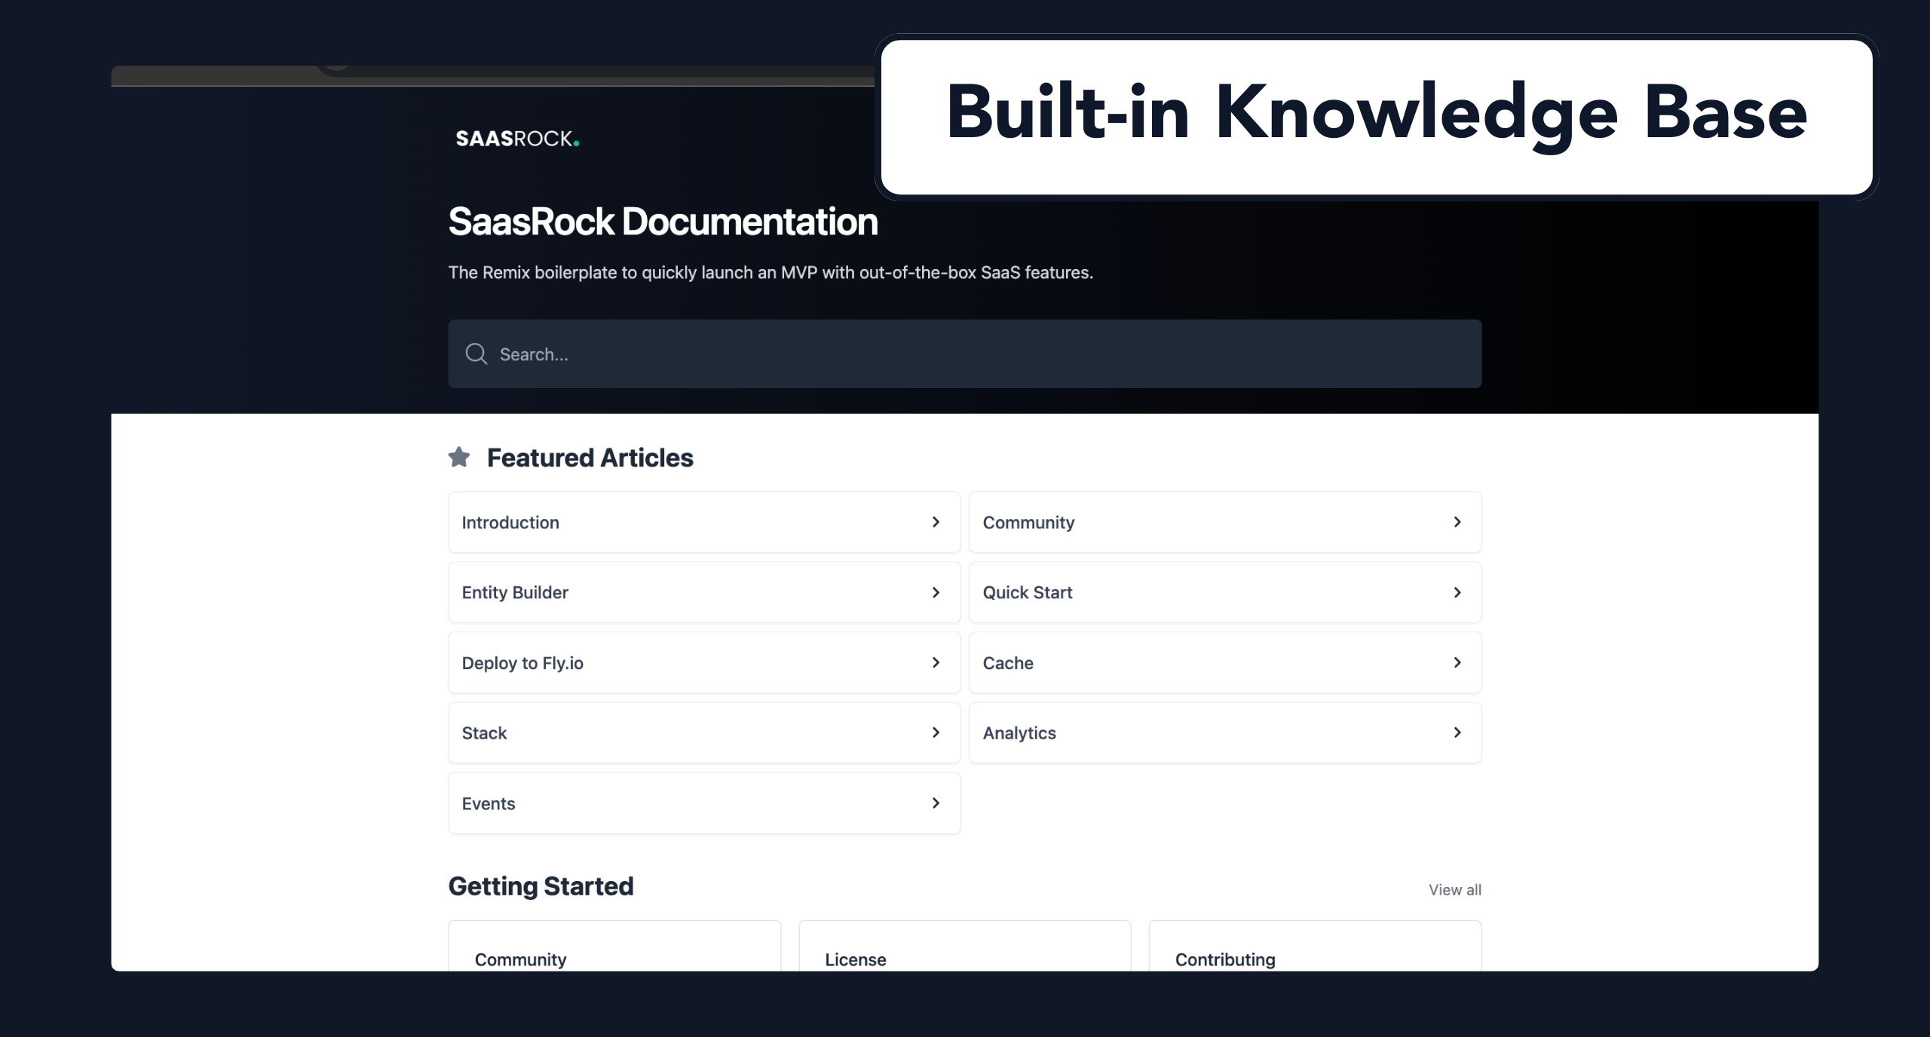Click the Entity Builder row arrow

pyautogui.click(x=936, y=592)
